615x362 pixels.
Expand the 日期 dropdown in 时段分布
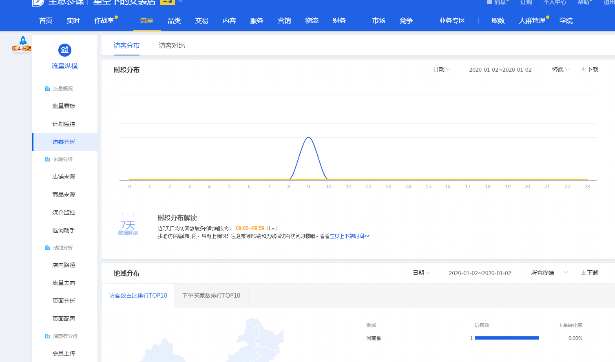click(x=442, y=70)
